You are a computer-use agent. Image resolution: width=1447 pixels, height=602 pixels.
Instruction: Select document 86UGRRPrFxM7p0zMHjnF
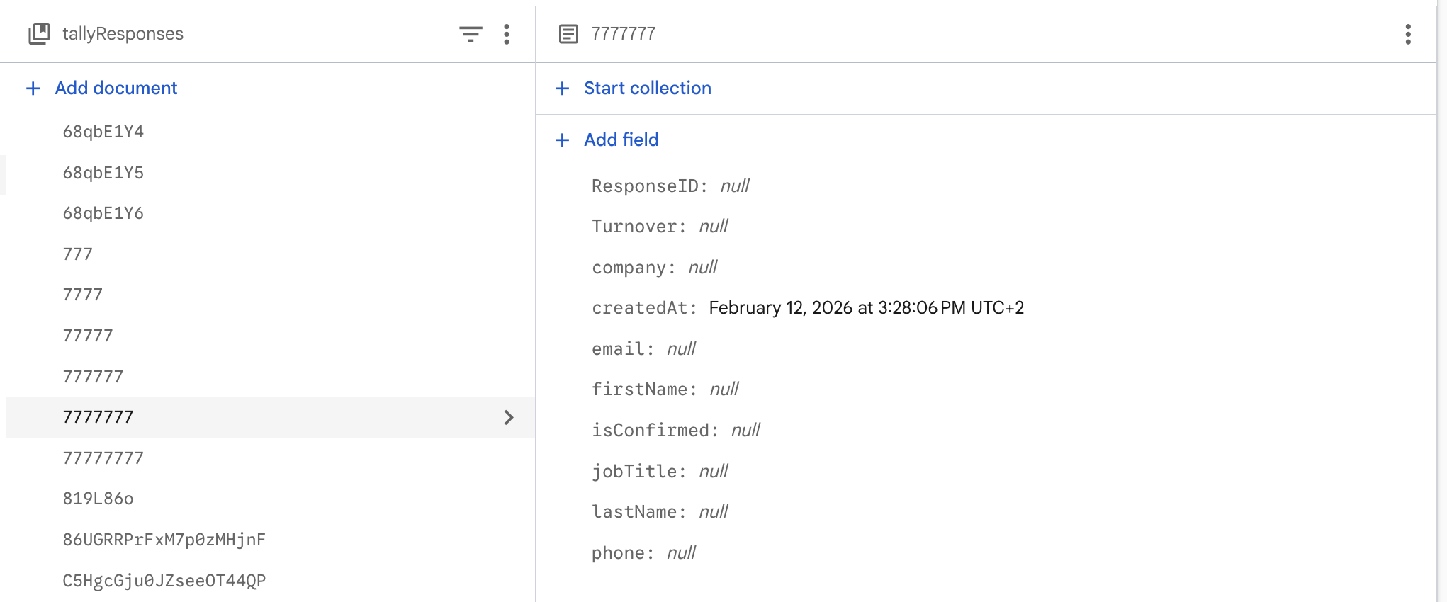click(x=164, y=540)
